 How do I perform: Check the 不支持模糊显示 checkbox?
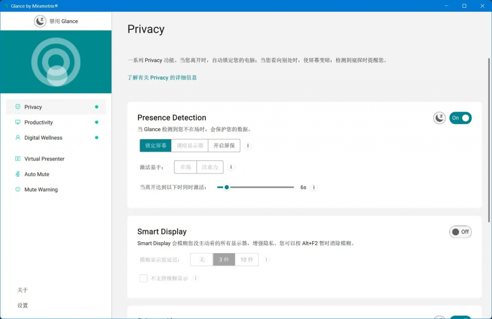pyautogui.click(x=143, y=278)
